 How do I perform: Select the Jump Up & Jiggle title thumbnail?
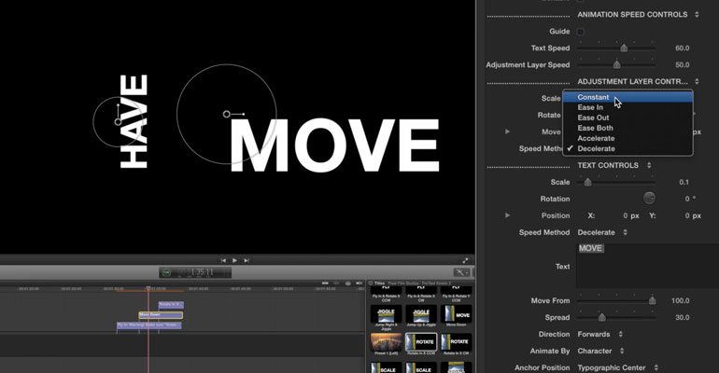pyautogui.click(x=421, y=314)
